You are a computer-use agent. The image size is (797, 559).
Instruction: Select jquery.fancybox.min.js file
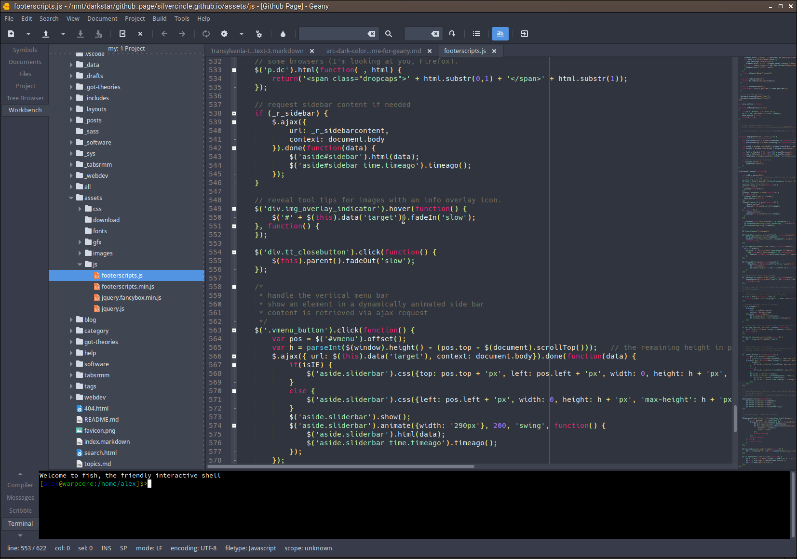tap(131, 297)
